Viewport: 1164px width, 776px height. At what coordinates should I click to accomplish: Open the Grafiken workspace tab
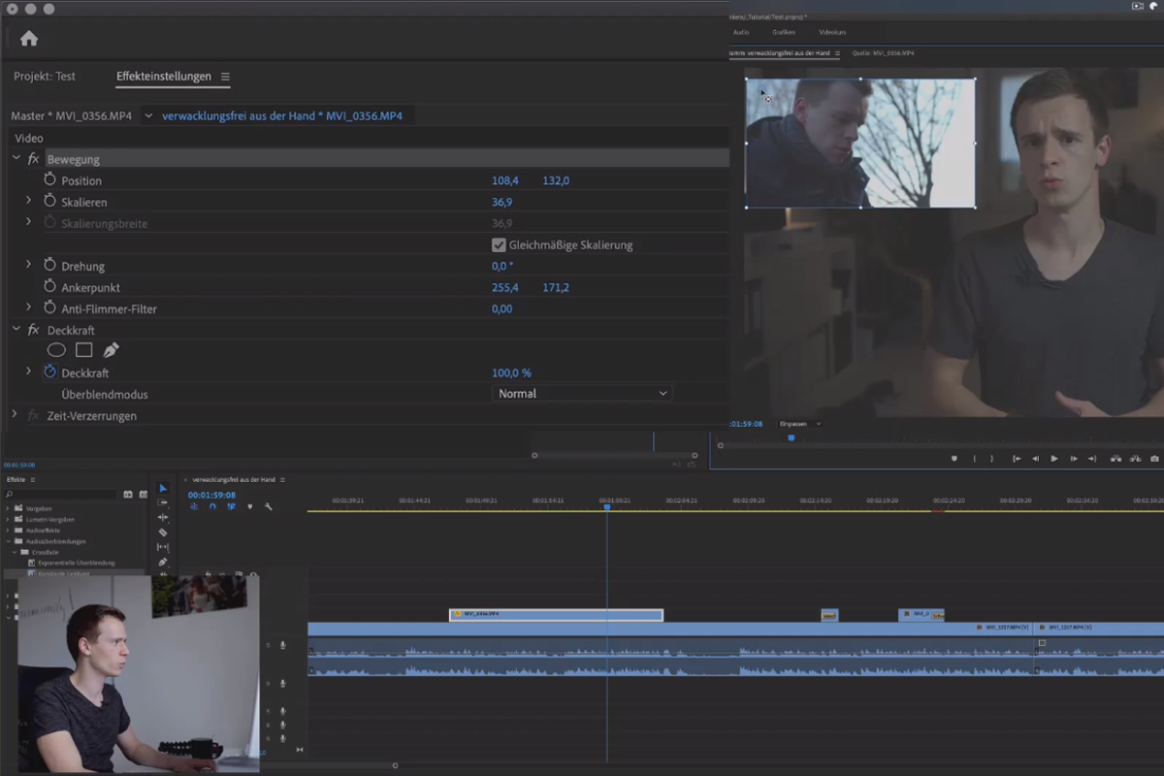pyautogui.click(x=784, y=32)
